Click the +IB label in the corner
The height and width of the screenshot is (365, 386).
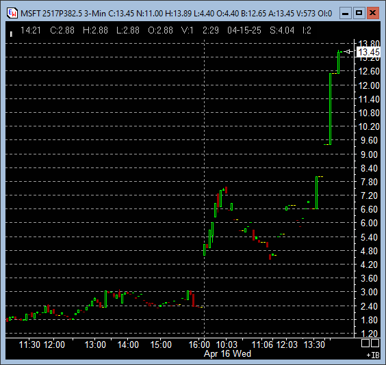(373, 355)
